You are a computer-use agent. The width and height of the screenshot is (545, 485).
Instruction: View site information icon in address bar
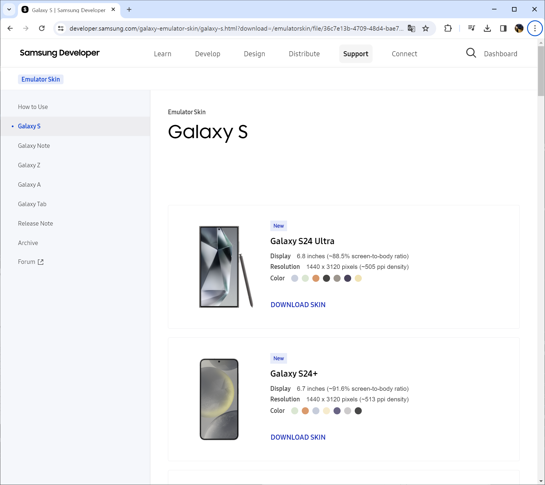pyautogui.click(x=61, y=28)
